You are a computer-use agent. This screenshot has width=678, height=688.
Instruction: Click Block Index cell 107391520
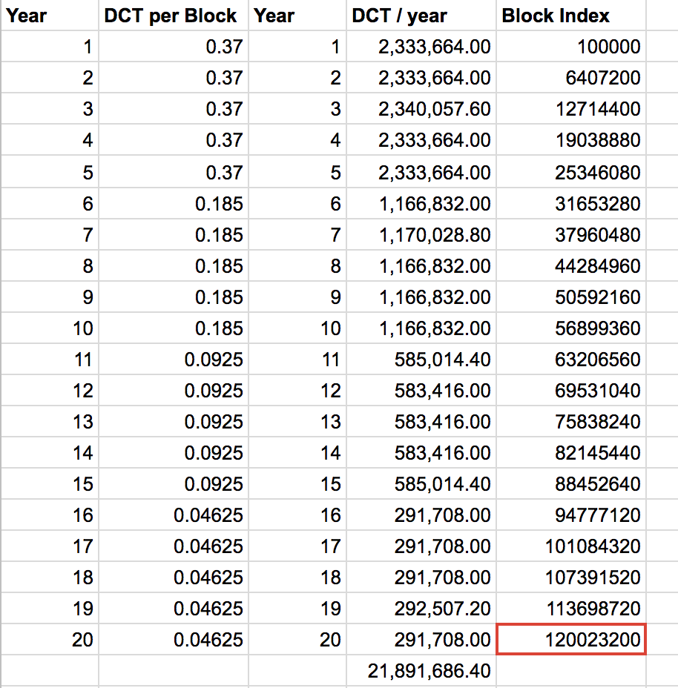[571, 578]
